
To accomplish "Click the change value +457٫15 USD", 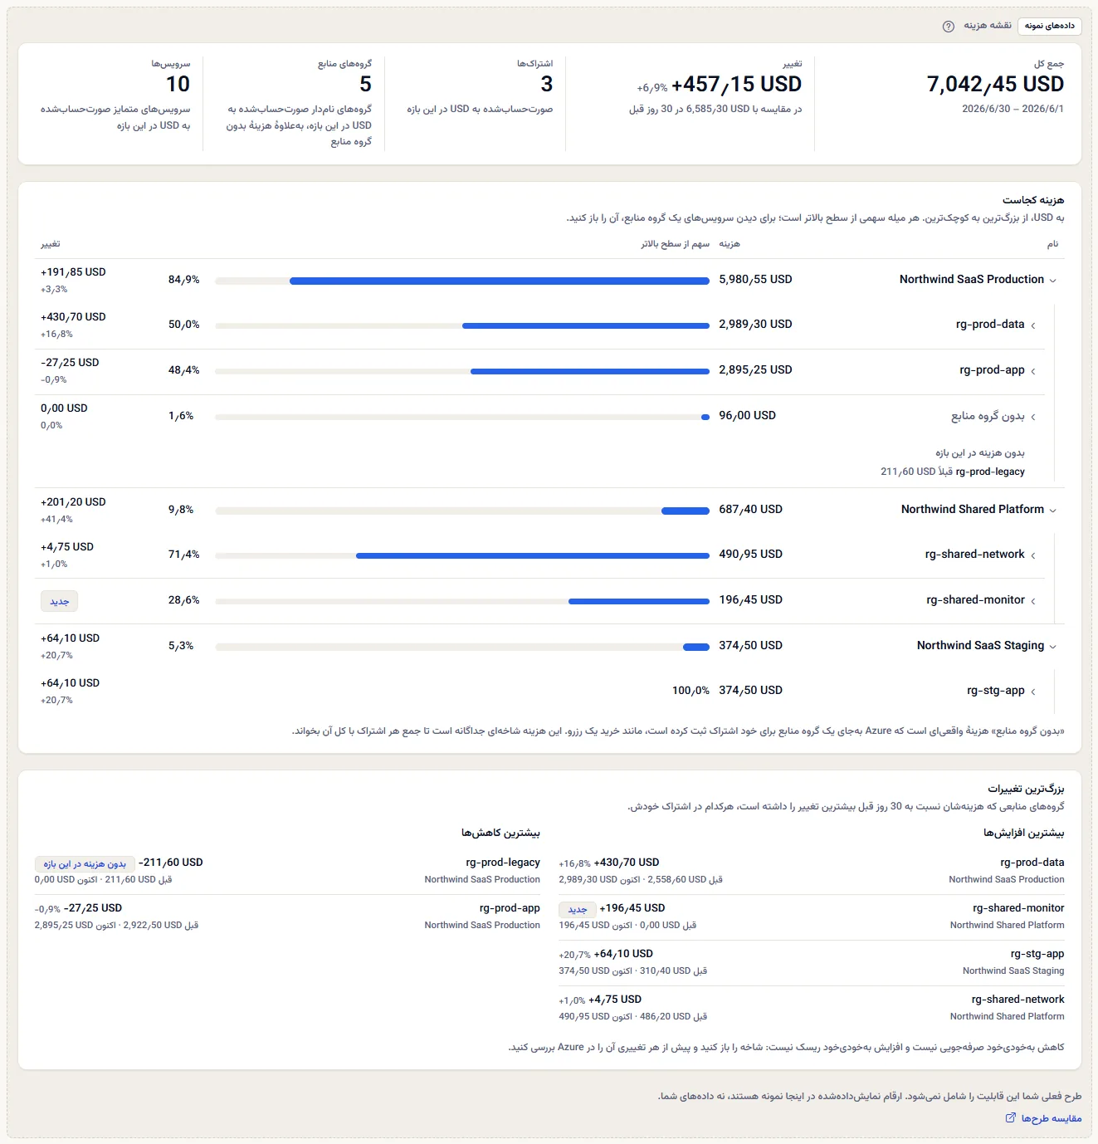I will pyautogui.click(x=736, y=84).
